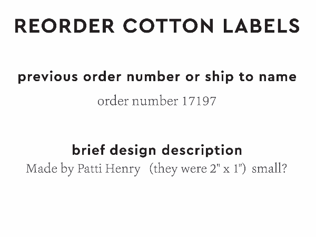The height and width of the screenshot is (237, 316).
Task: Click the word "description" in the label
Action: pyautogui.click(x=202, y=150)
